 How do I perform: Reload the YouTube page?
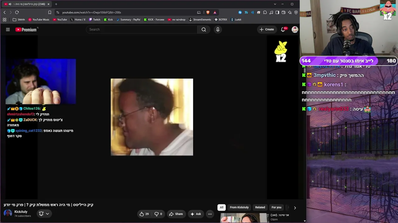tap(17, 12)
